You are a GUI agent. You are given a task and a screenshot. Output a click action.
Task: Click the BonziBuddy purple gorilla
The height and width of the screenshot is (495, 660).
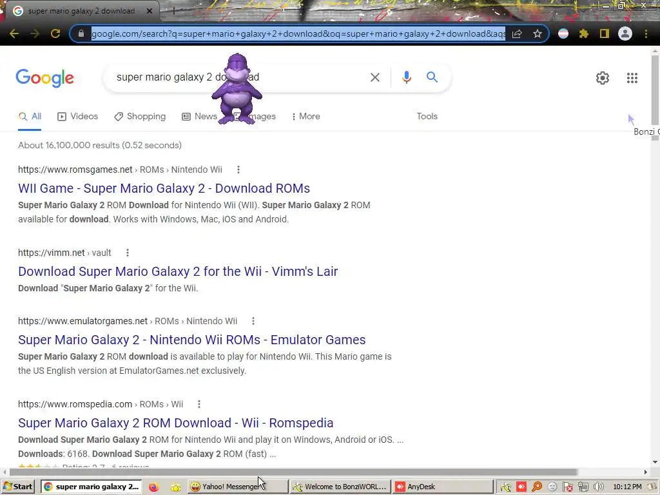click(237, 89)
